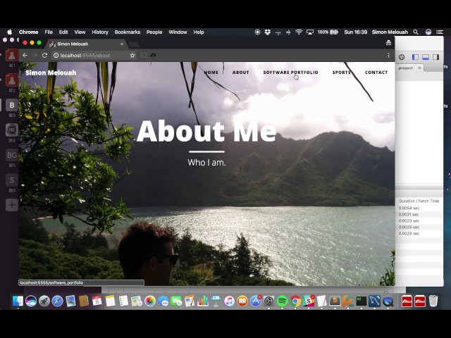Open the battery 100% status menu

328,32
